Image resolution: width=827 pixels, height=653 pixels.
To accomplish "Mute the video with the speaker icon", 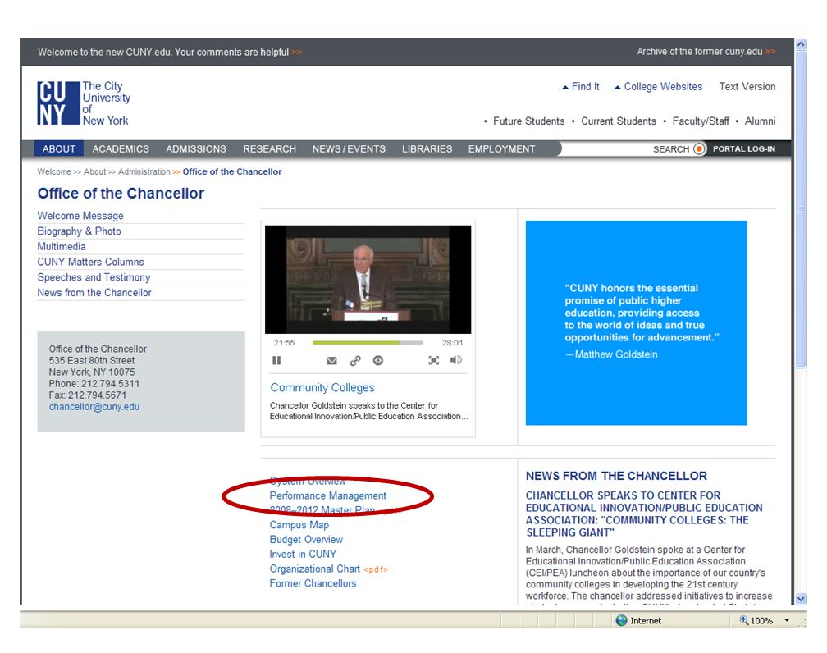I will [455, 360].
